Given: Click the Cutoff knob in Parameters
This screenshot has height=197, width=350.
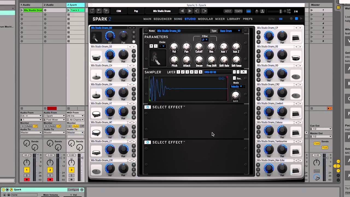Looking at the screenshot, I should tap(199, 47).
